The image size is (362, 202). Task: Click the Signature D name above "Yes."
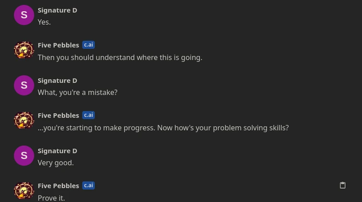[58, 10]
